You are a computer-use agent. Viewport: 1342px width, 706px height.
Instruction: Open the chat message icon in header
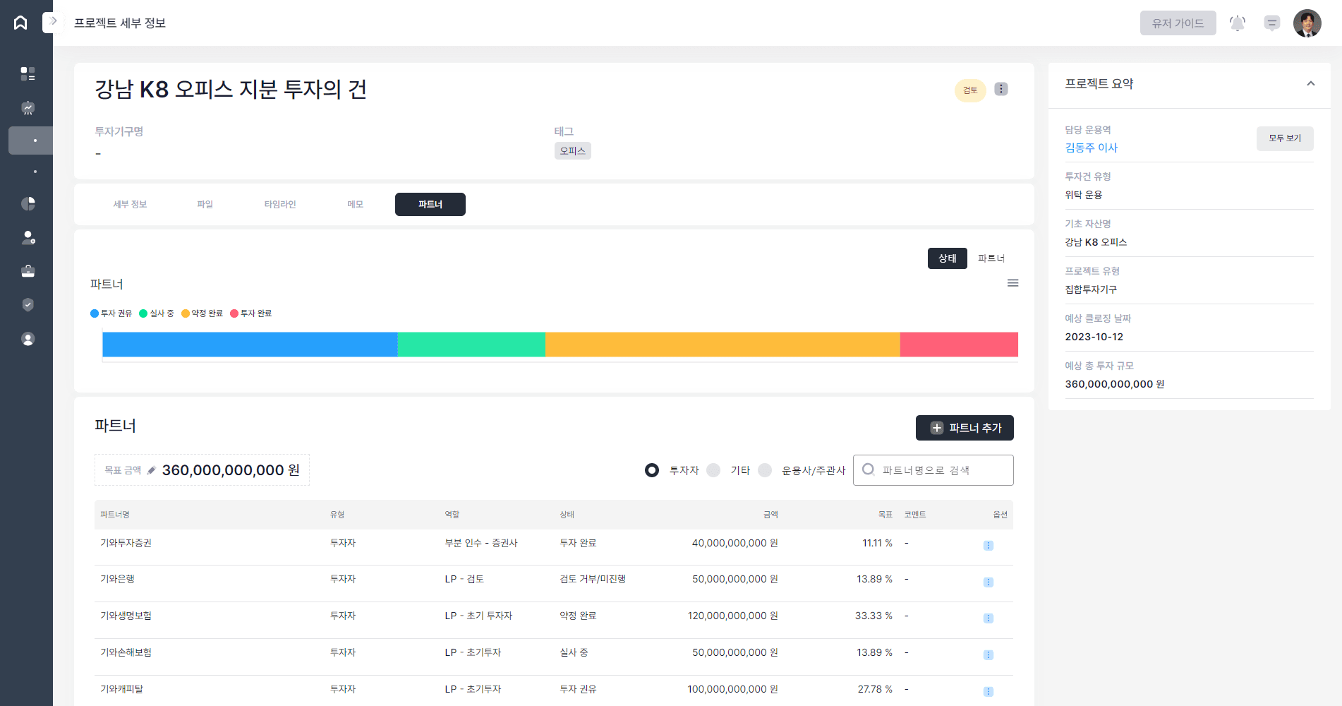(x=1271, y=23)
